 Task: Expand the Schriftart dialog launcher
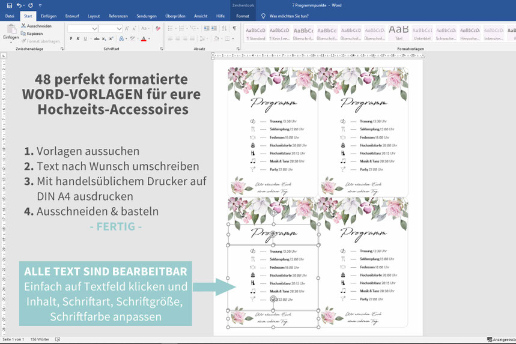(x=161, y=48)
